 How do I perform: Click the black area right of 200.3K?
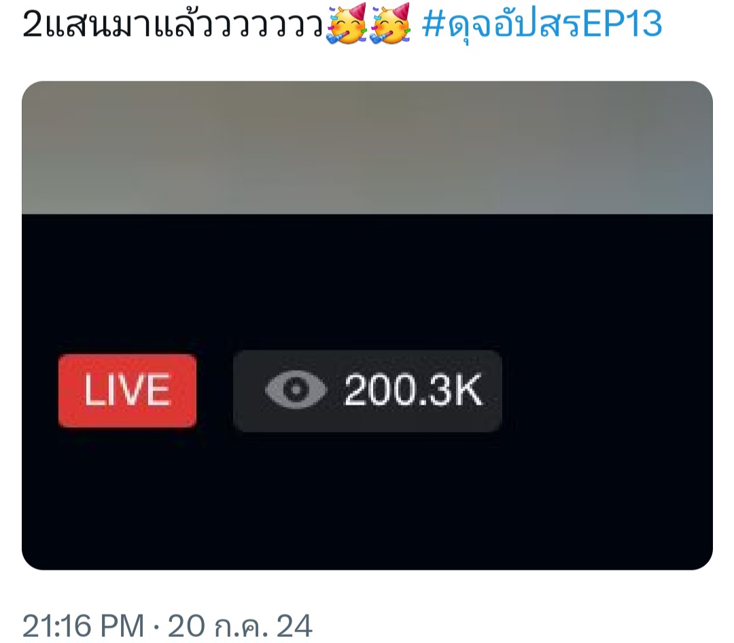607,390
